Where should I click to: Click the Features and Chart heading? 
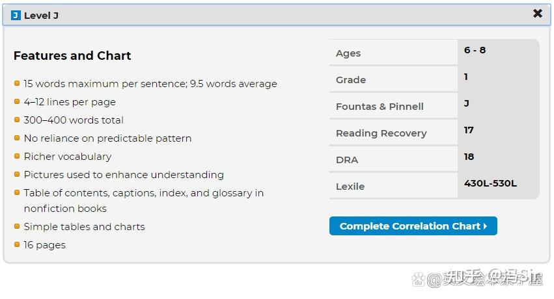[72, 56]
